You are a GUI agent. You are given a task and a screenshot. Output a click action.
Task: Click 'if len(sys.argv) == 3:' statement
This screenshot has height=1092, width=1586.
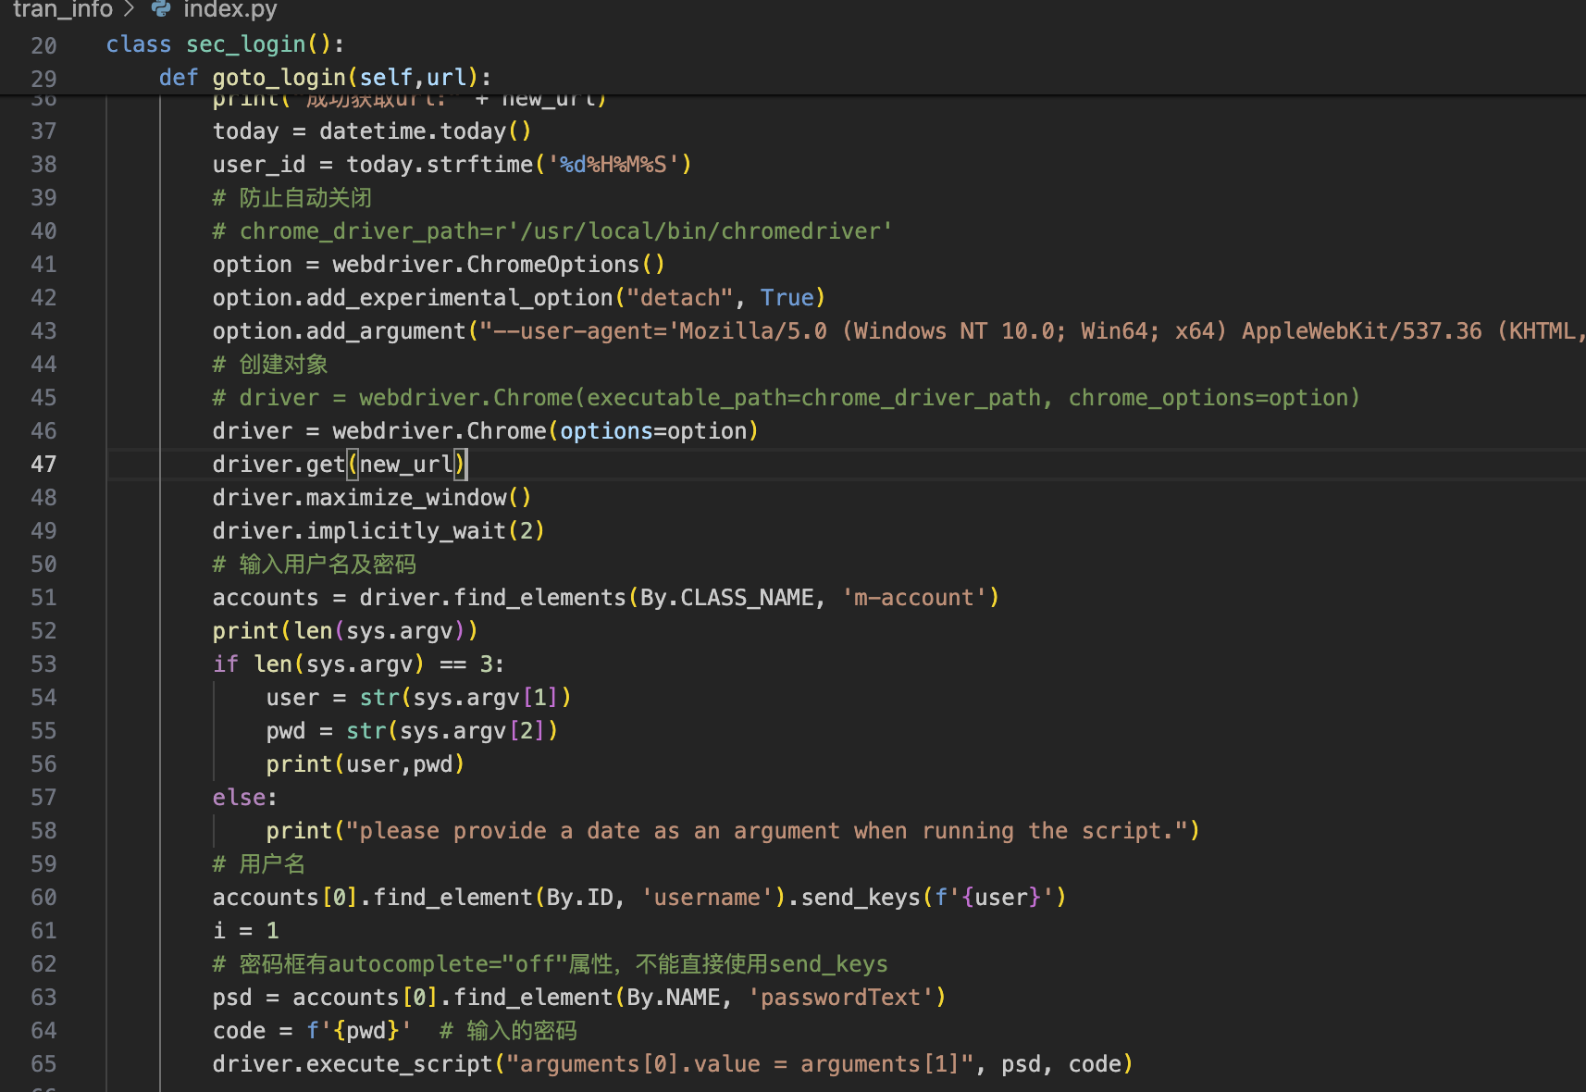point(359,664)
